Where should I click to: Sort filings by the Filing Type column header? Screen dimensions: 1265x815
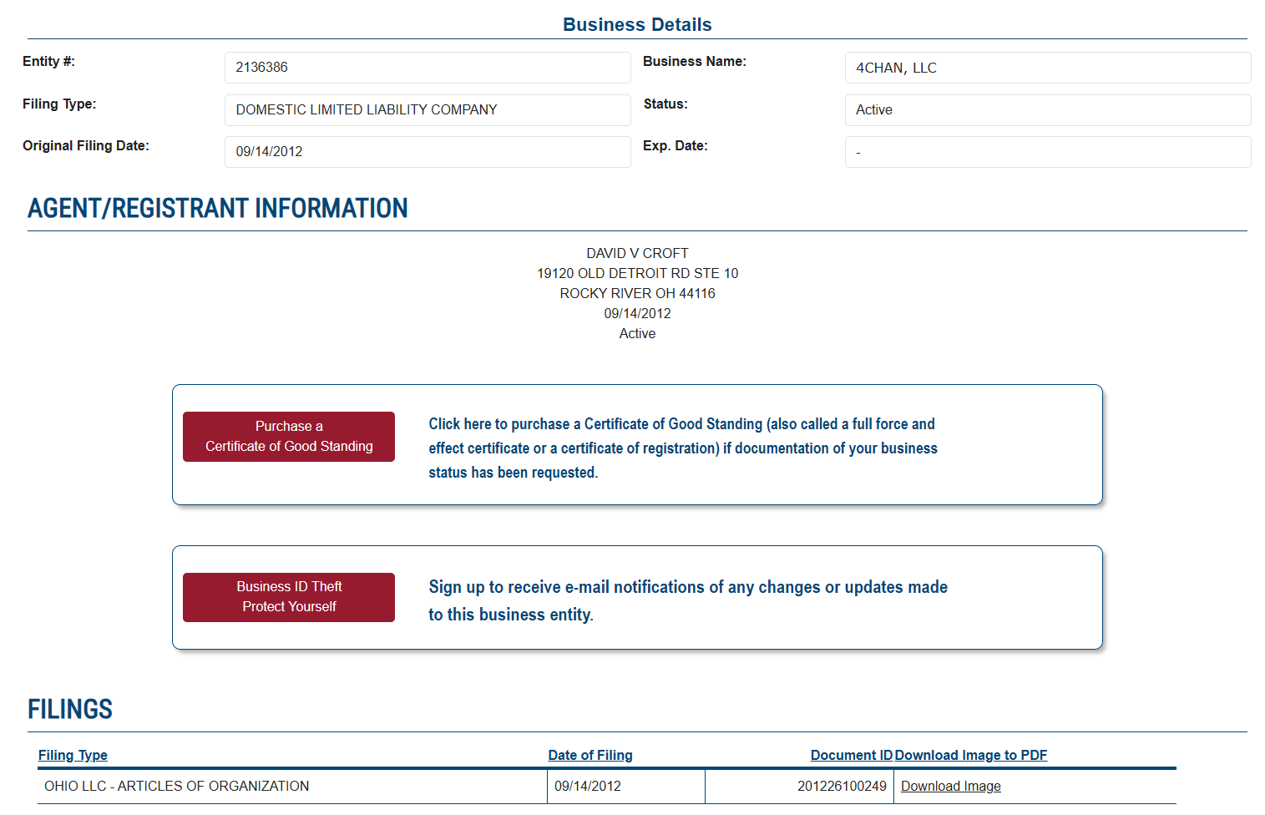tap(73, 755)
